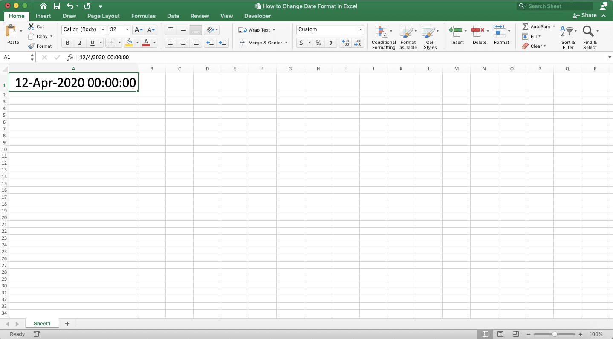Apply the yellow fill color
This screenshot has width=613, height=339.
pos(129,43)
